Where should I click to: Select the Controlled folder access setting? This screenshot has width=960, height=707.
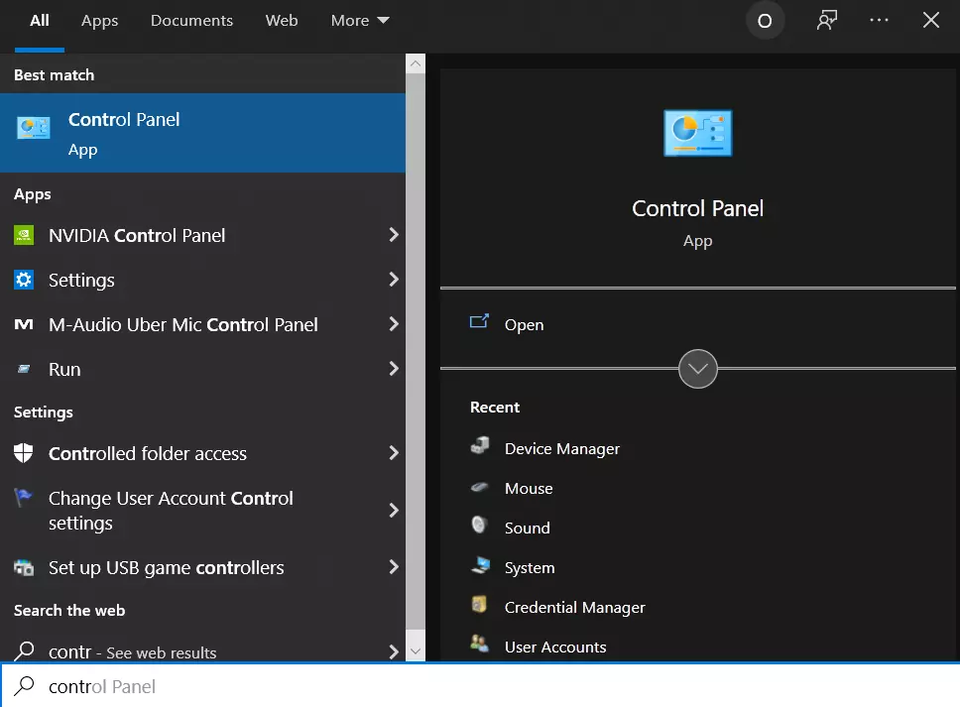[202, 453]
